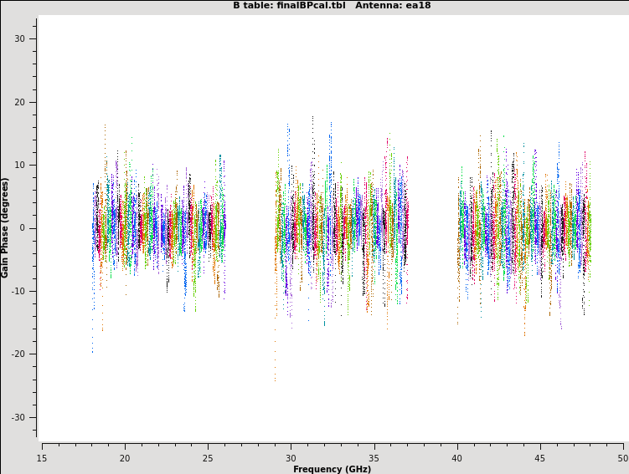Click the empty gap between 26 and 29 GHz
The image size is (629, 474).
tap(250, 228)
